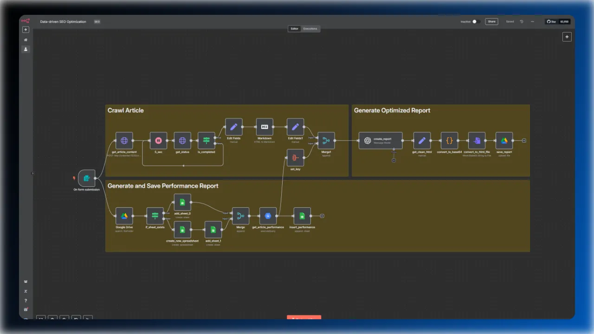Image resolution: width=594 pixels, height=334 pixels.
Task: Open the add node plus button top right
Action: (x=567, y=37)
